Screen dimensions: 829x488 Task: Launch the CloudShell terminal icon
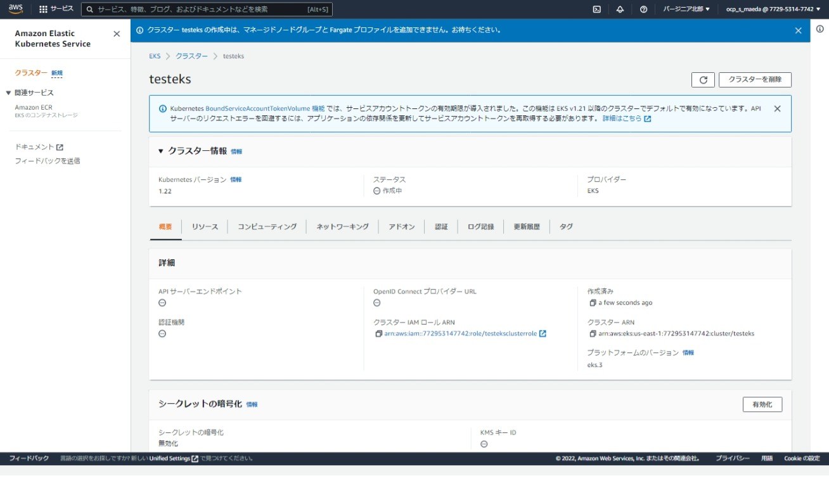coord(596,10)
